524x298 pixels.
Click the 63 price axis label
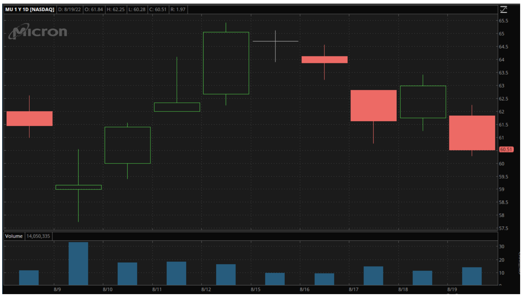(502, 86)
